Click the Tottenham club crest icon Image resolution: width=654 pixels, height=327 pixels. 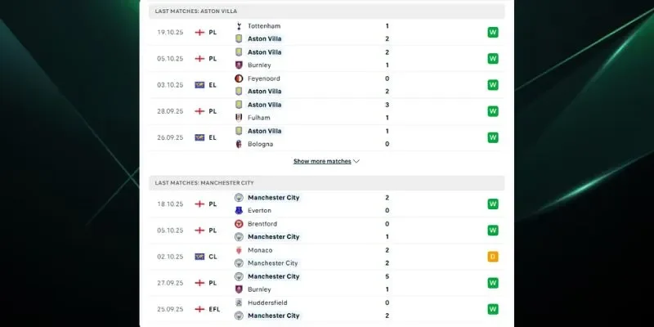[239, 26]
